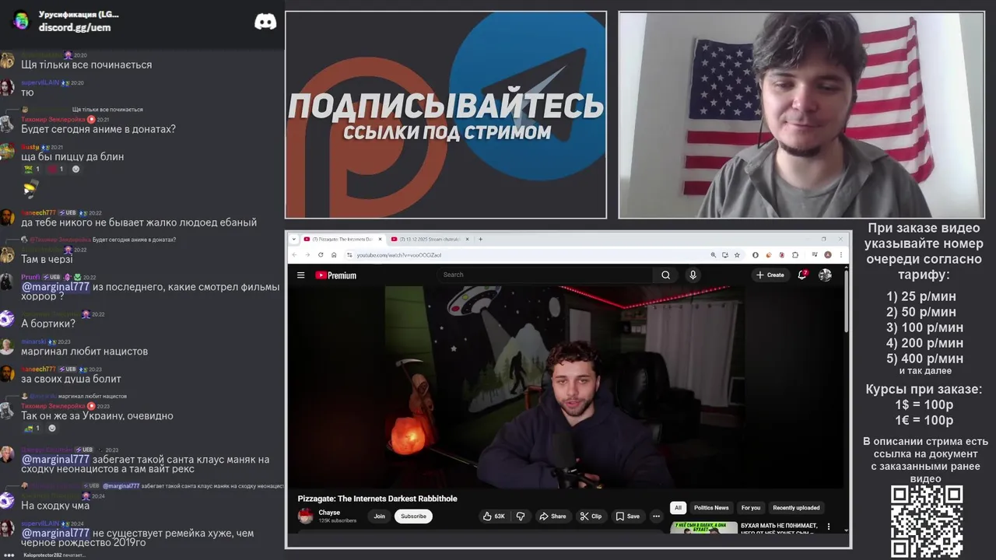
Task: Click the YouTube search field
Action: tap(545, 275)
